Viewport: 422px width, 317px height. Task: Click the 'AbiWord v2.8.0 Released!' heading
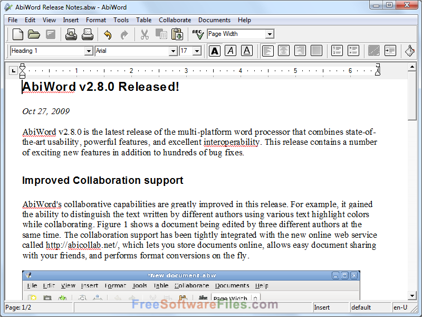click(101, 87)
